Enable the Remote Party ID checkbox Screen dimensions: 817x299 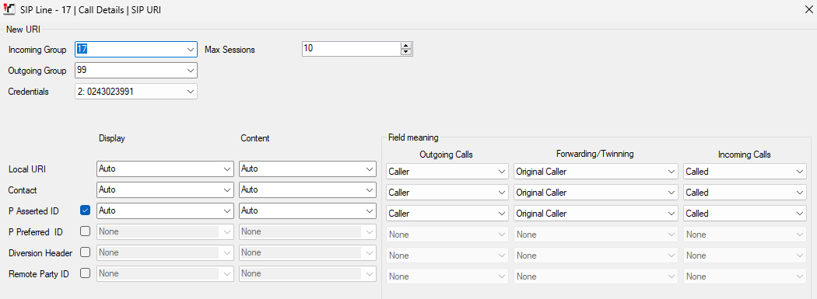click(x=86, y=273)
